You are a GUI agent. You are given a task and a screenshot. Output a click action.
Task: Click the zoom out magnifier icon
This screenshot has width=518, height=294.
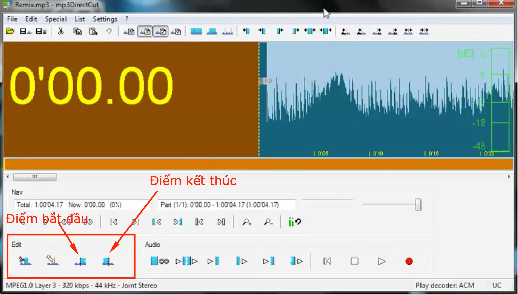coord(268,222)
